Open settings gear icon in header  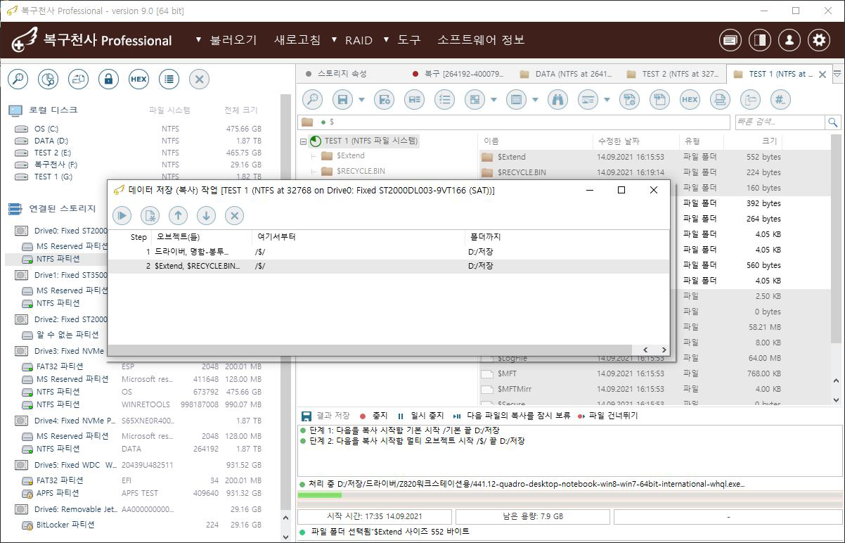pos(818,40)
